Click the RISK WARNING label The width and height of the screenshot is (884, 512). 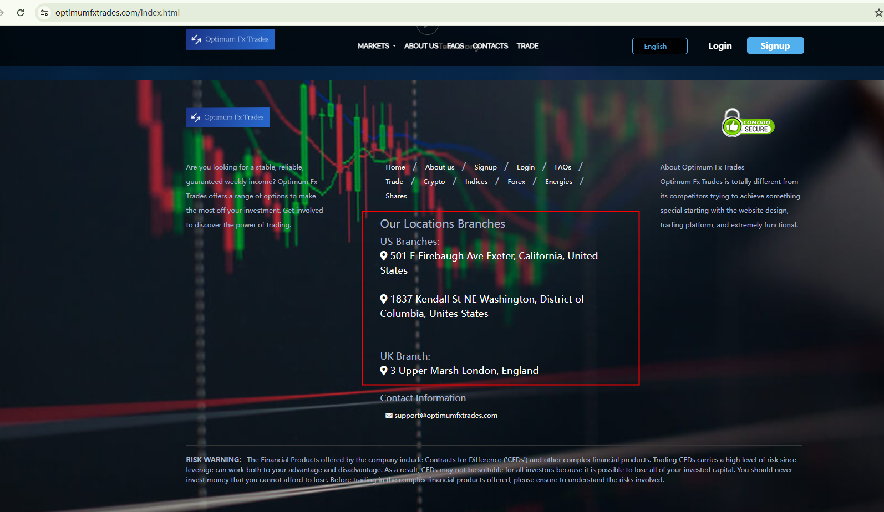pos(214,460)
